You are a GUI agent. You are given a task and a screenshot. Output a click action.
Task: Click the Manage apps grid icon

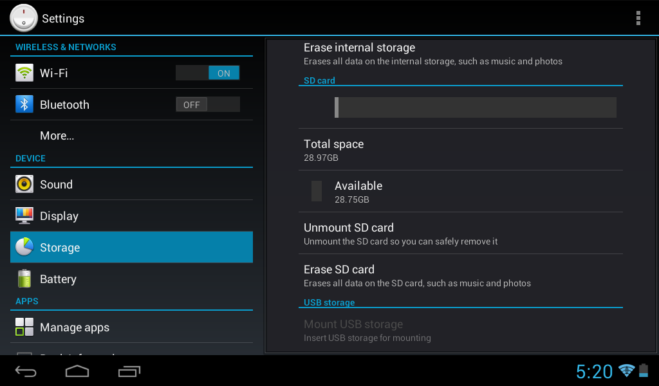(24, 327)
